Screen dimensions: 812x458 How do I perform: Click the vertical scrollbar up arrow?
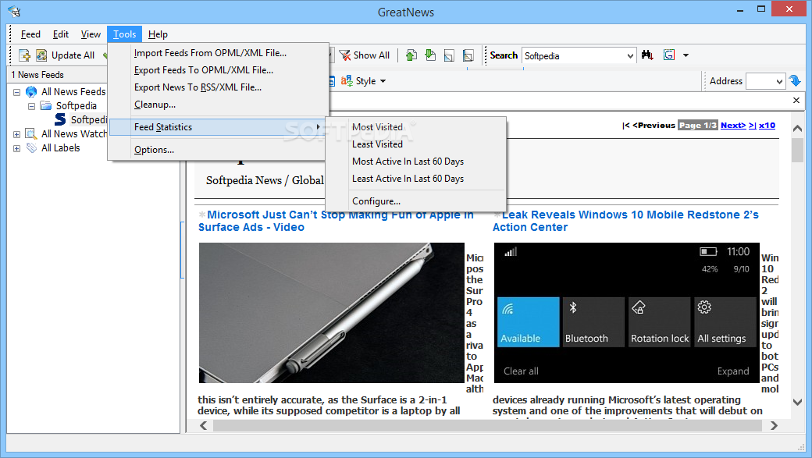coord(797,128)
